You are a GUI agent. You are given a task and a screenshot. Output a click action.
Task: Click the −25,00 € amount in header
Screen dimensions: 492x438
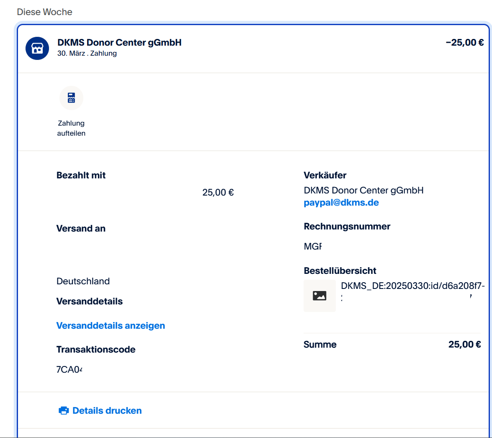pos(464,42)
